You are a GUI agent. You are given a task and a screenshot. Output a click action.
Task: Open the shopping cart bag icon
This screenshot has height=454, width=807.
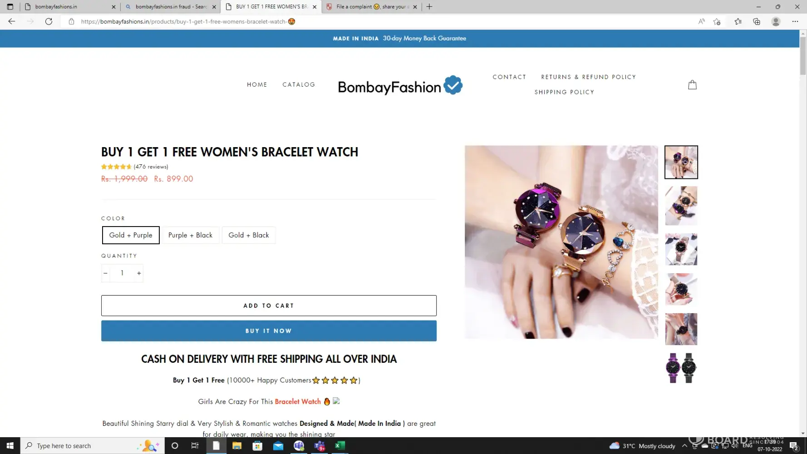click(692, 85)
